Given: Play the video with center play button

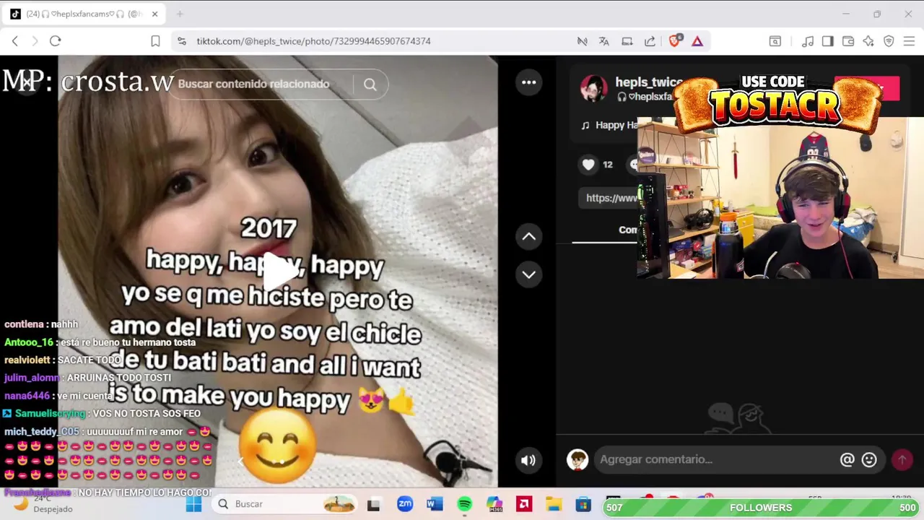Looking at the screenshot, I should point(280,272).
